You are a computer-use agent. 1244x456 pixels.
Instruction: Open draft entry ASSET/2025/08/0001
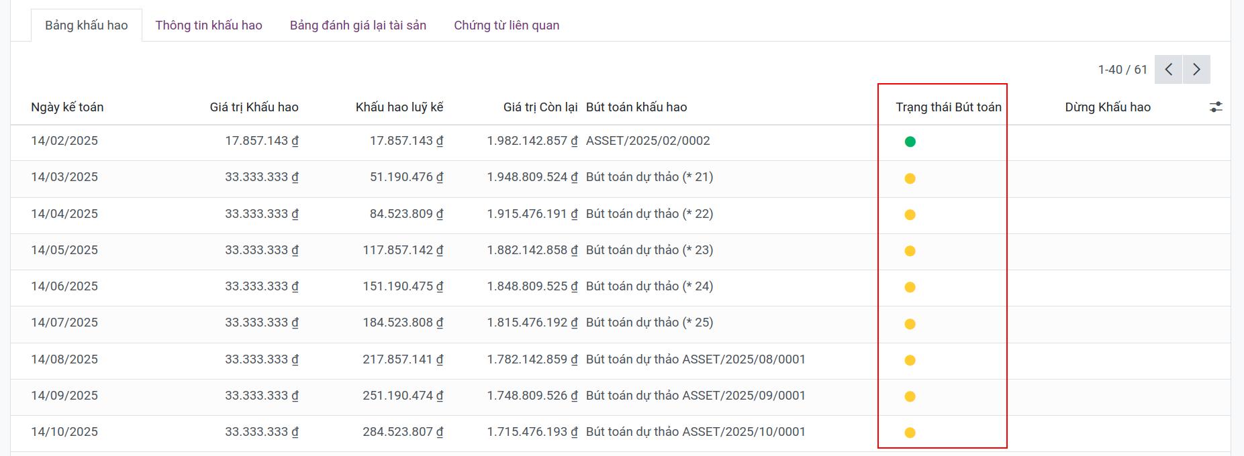696,359
